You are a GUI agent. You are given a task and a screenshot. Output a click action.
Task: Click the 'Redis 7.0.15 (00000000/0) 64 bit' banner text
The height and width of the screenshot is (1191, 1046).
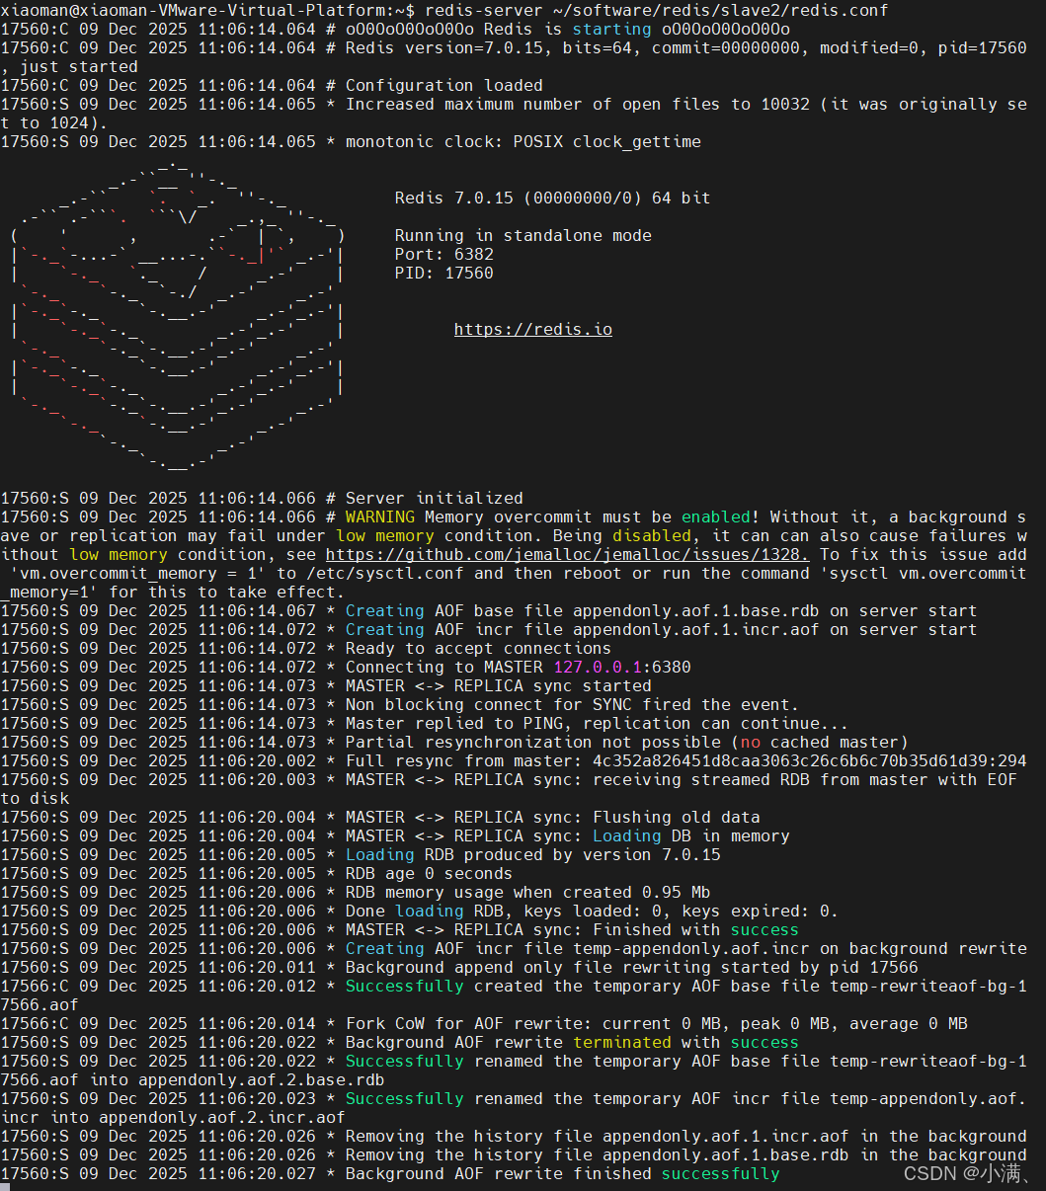tap(553, 198)
